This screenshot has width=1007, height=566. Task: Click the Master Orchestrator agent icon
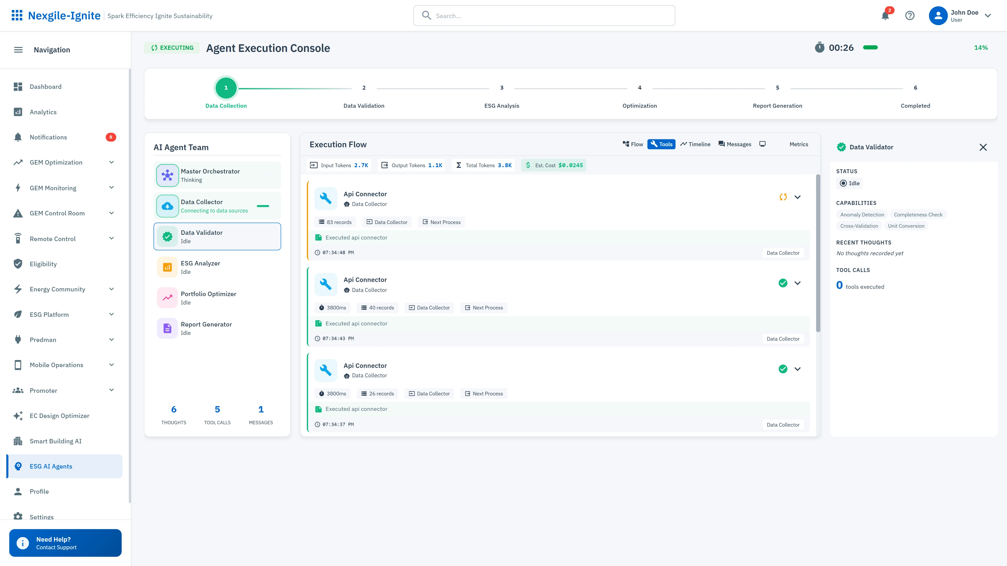tap(167, 175)
